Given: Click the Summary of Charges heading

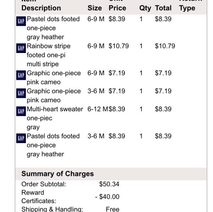Looking at the screenshot, I should pos(58,174).
